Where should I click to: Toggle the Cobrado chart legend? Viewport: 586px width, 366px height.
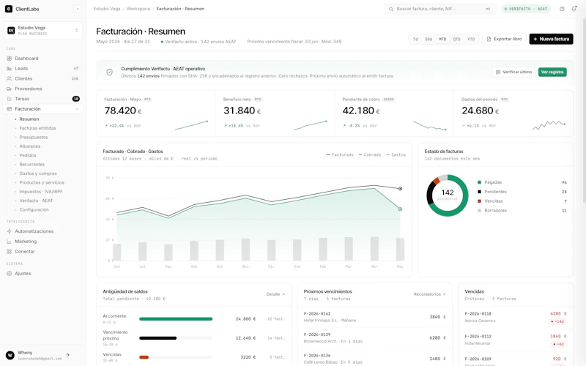pos(370,154)
